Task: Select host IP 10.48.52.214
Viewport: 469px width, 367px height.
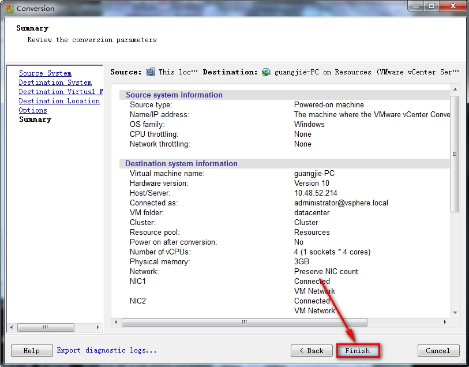Action: tap(316, 193)
